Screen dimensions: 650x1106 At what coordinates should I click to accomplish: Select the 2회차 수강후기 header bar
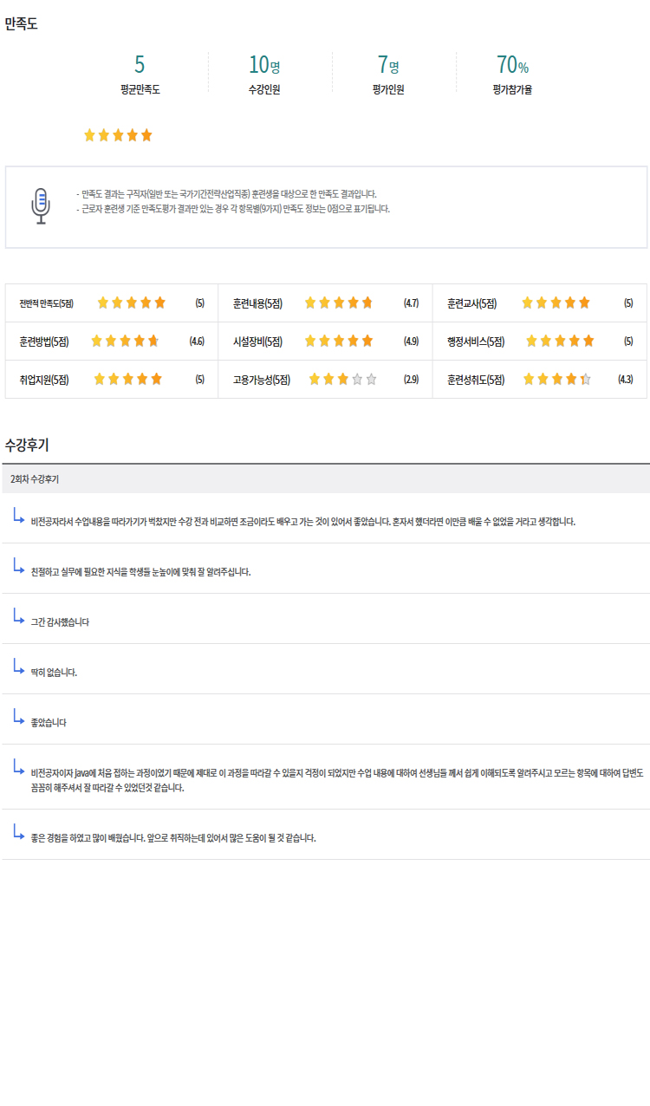click(x=325, y=478)
